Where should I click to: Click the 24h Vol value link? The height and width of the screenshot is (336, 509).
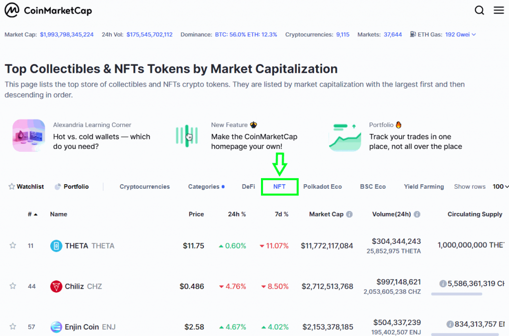click(149, 34)
